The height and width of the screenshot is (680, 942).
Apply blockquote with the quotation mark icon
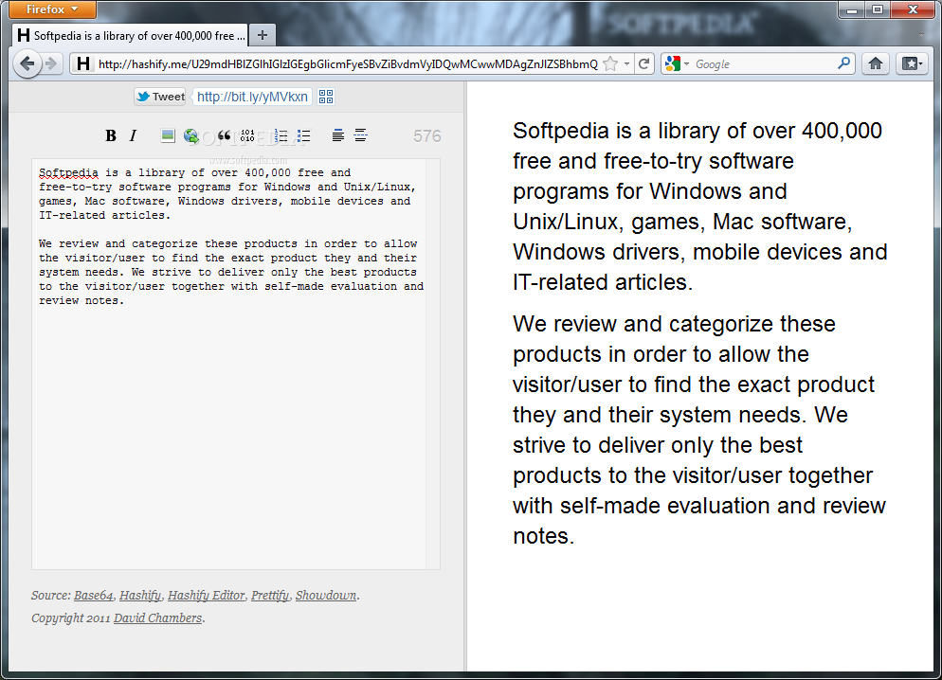pos(224,135)
